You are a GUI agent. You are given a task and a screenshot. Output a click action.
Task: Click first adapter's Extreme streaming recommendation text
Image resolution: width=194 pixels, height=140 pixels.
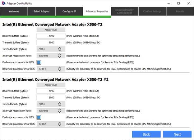point(103,56)
